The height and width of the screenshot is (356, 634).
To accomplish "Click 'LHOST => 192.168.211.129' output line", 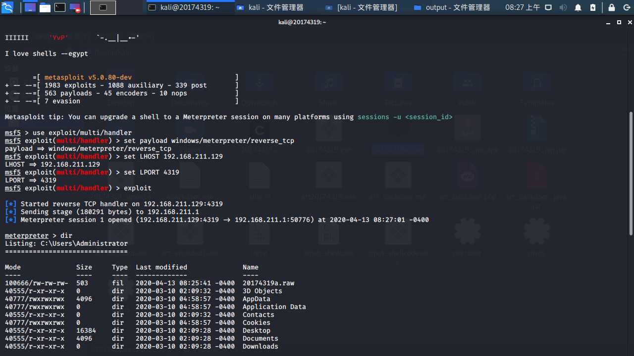I will pyautogui.click(x=53, y=164).
